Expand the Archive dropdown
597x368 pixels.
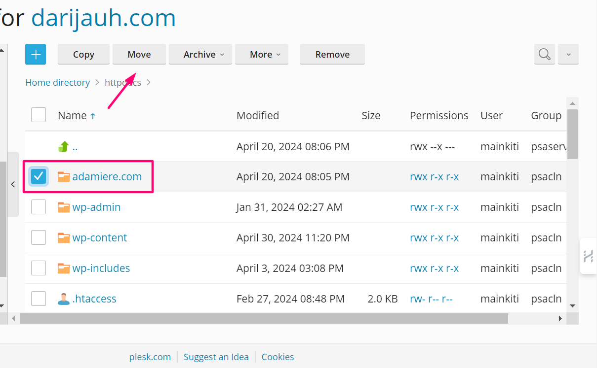click(x=200, y=54)
